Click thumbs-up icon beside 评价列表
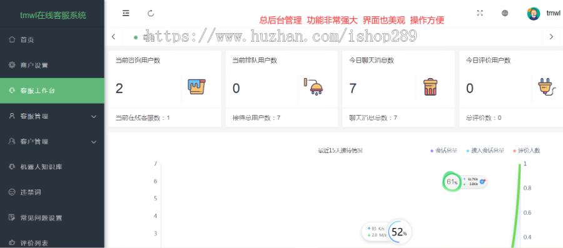 [x=12, y=242]
